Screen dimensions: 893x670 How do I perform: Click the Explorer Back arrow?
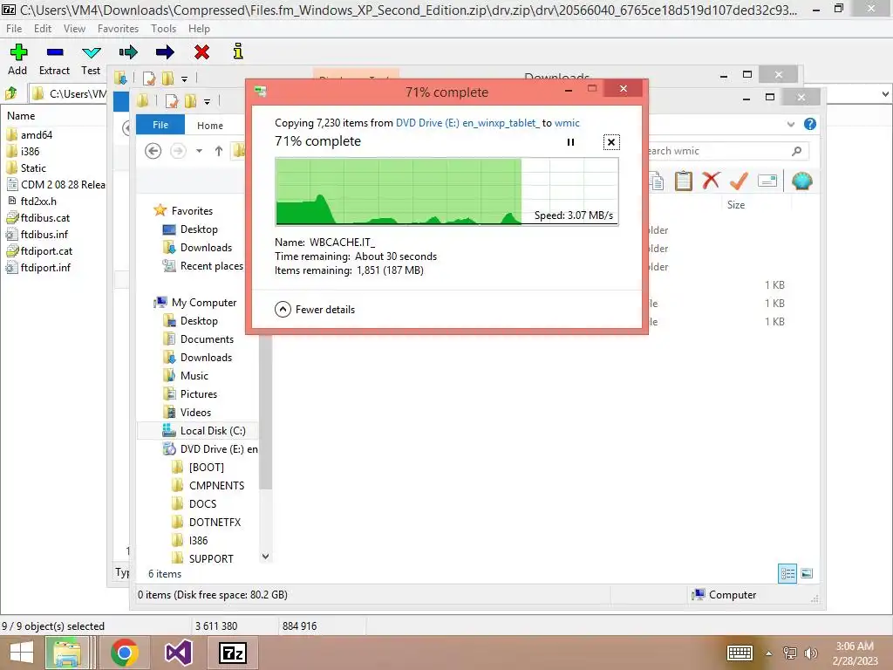153,151
